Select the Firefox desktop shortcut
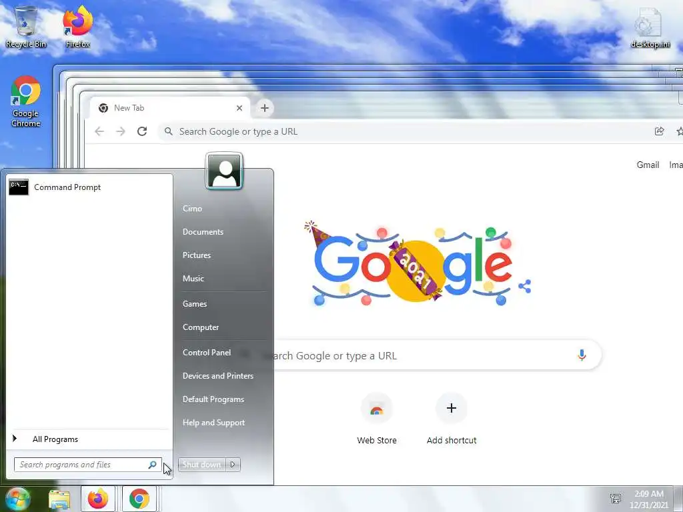683x512 pixels. pos(77,27)
